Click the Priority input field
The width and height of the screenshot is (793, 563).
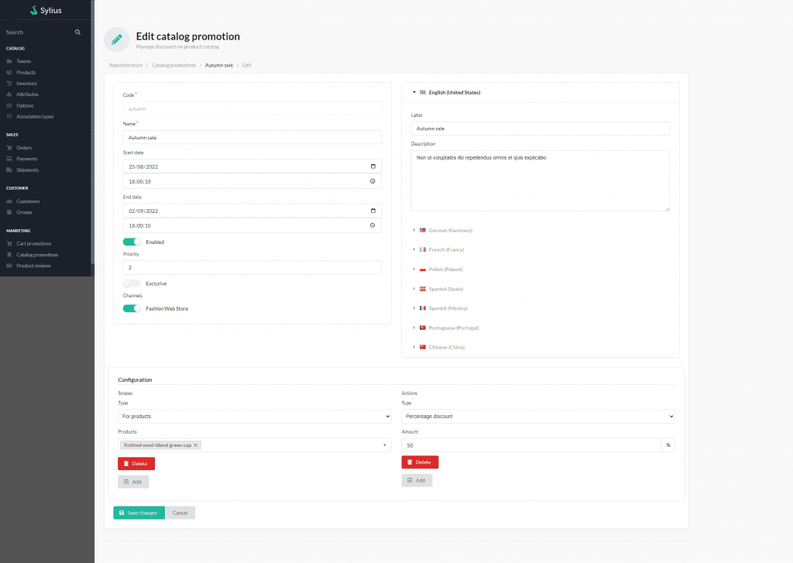[252, 268]
